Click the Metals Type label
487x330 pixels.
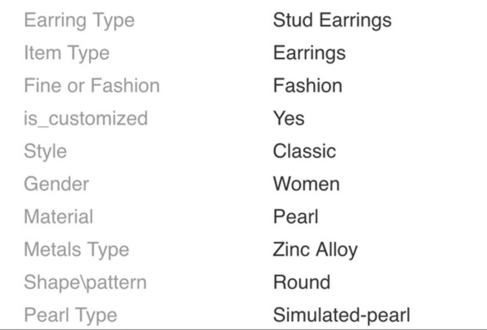[76, 250]
